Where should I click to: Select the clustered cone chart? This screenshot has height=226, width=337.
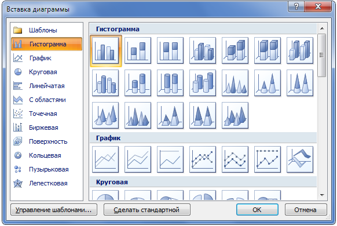point(235,83)
